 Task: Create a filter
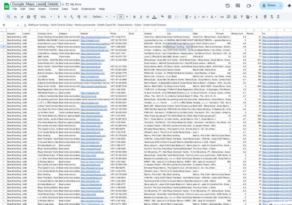pos(242,17)
